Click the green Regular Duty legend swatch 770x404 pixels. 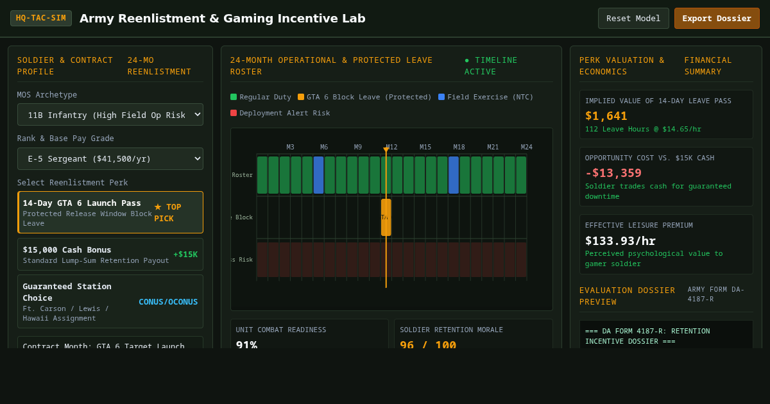coord(234,97)
